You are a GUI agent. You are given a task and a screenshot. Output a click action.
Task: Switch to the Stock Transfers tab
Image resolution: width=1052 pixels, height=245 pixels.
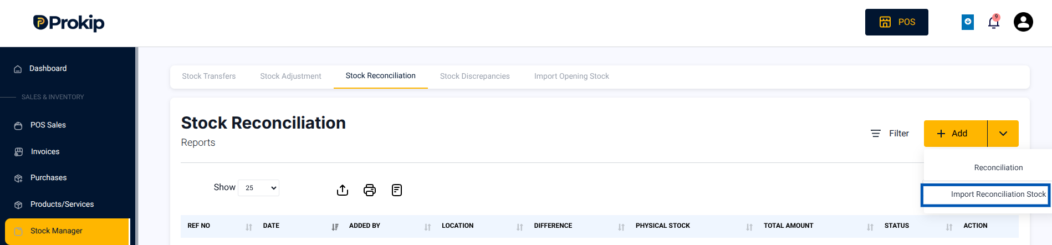209,76
